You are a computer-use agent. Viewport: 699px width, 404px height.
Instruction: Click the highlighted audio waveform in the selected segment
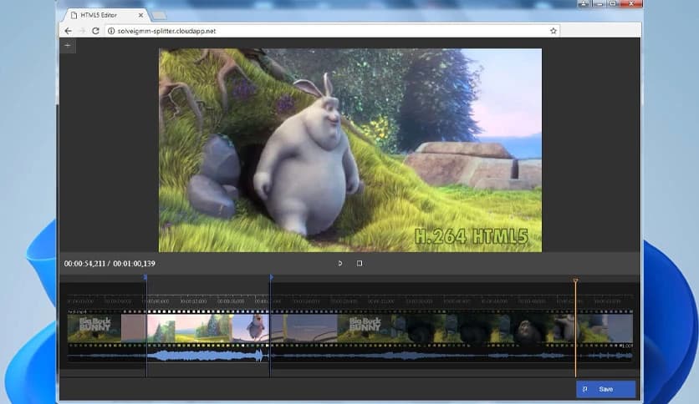coord(207,355)
